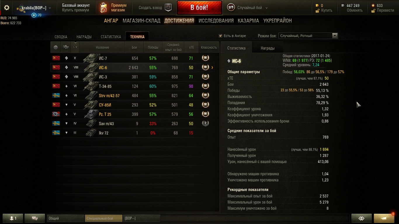Sort the table by Победы column header
The width and height of the screenshot is (399, 224).
pos(153,47)
